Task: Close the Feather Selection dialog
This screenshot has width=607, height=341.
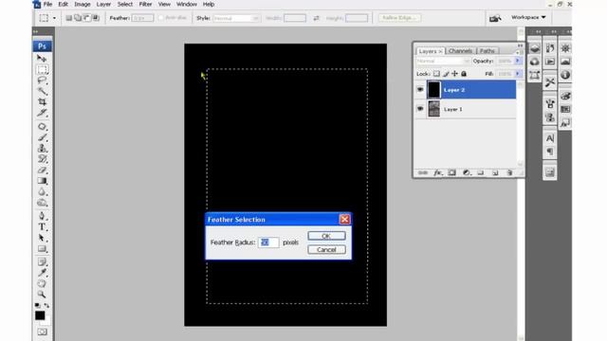Action: (344, 219)
